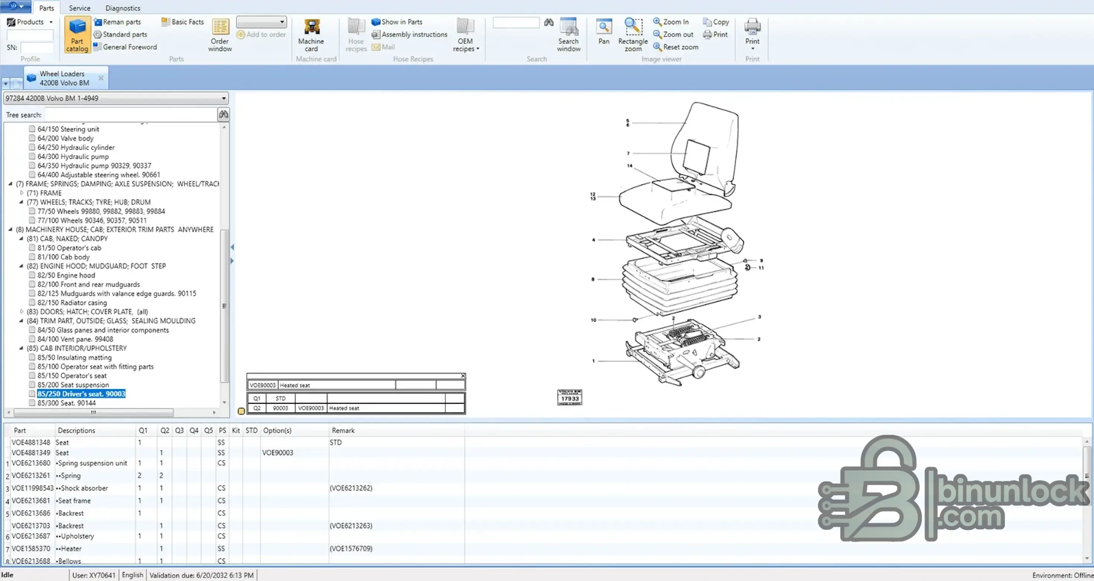Select 85/150 Operator's seat tree item
The width and height of the screenshot is (1094, 581).
(x=72, y=376)
